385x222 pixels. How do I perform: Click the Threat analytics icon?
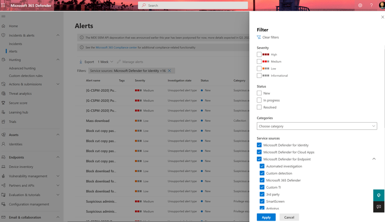click(x=3, y=93)
